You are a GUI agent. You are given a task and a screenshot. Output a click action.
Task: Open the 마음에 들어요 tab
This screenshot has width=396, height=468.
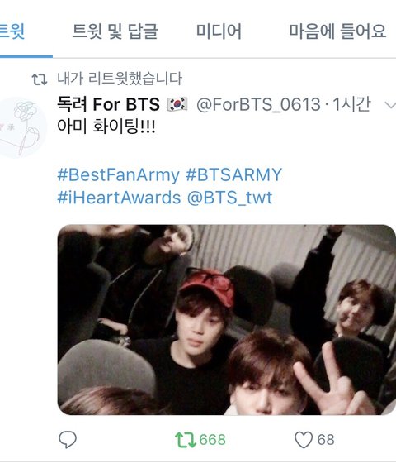tap(337, 31)
